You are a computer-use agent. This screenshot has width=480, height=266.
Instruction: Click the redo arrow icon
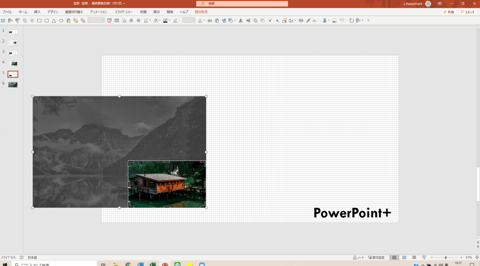(x=351, y=21)
